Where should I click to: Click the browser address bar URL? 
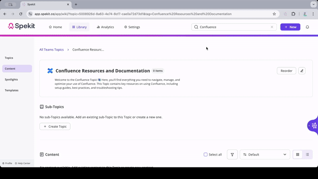coord(133,14)
